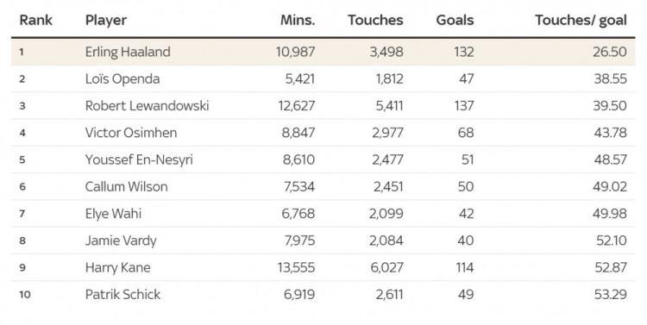The image size is (647, 325).
Task: Select the Victor Osimhen row name
Action: [x=131, y=133]
